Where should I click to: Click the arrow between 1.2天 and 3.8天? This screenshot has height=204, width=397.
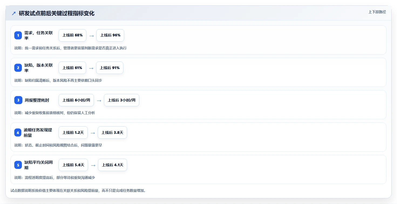coord(93,133)
